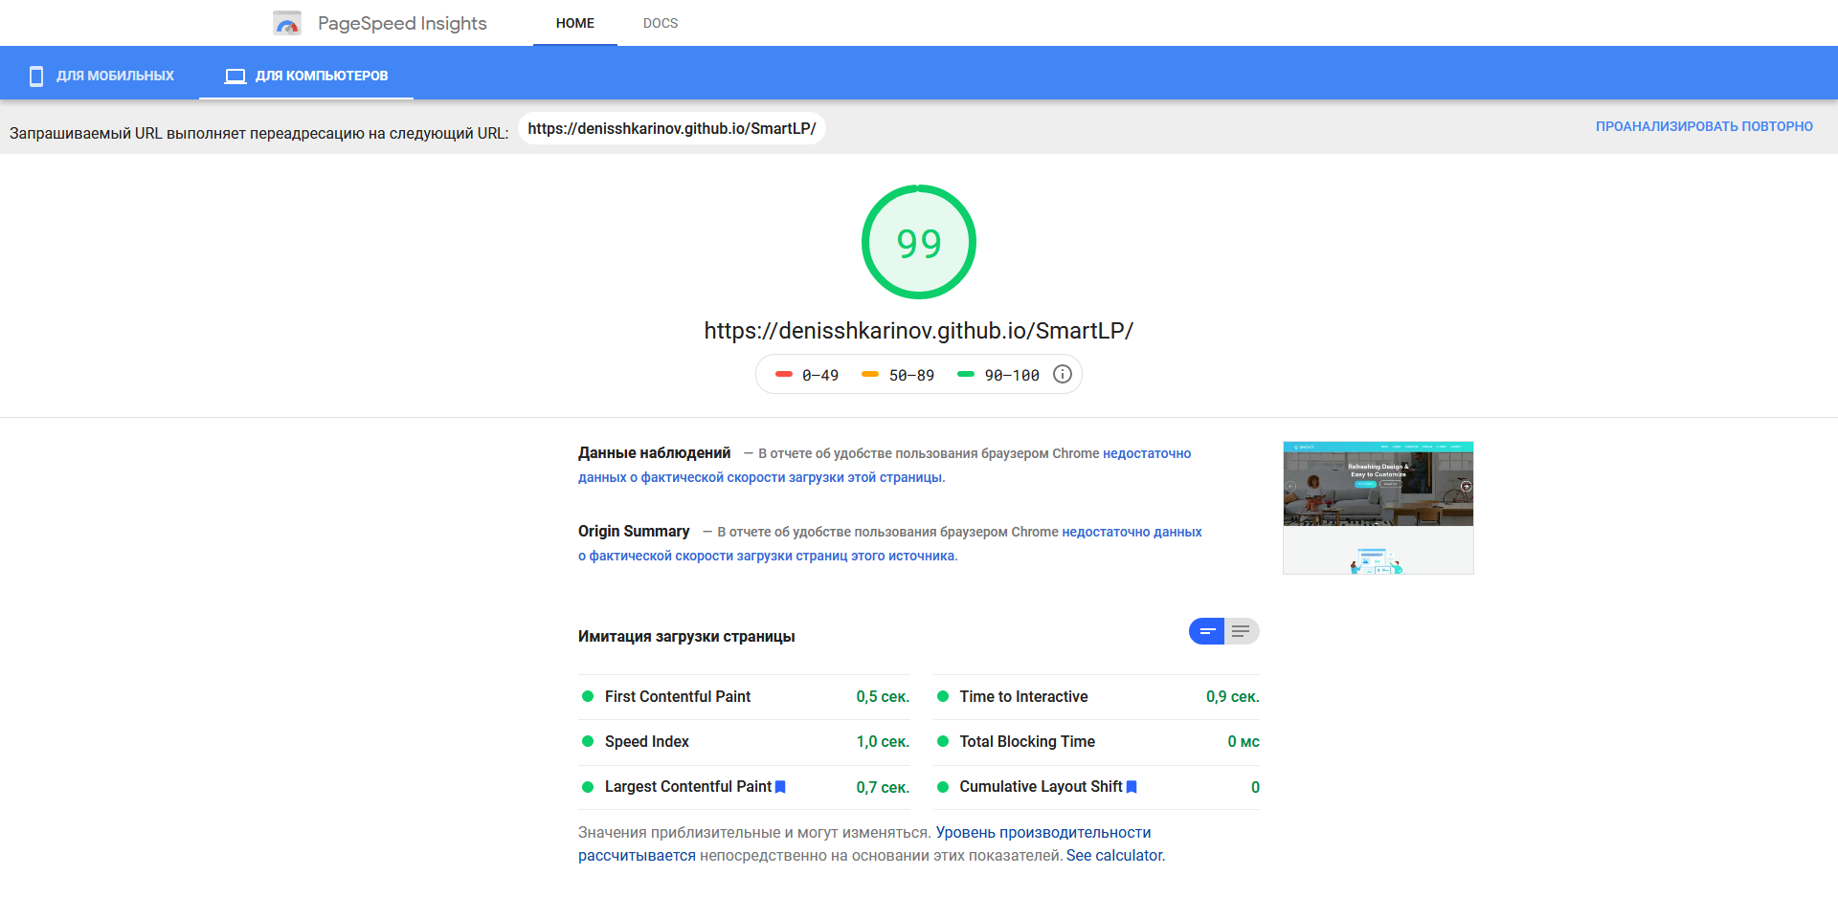Click Данные наблюдений heading
This screenshot has height=897, width=1838.
[655, 452]
